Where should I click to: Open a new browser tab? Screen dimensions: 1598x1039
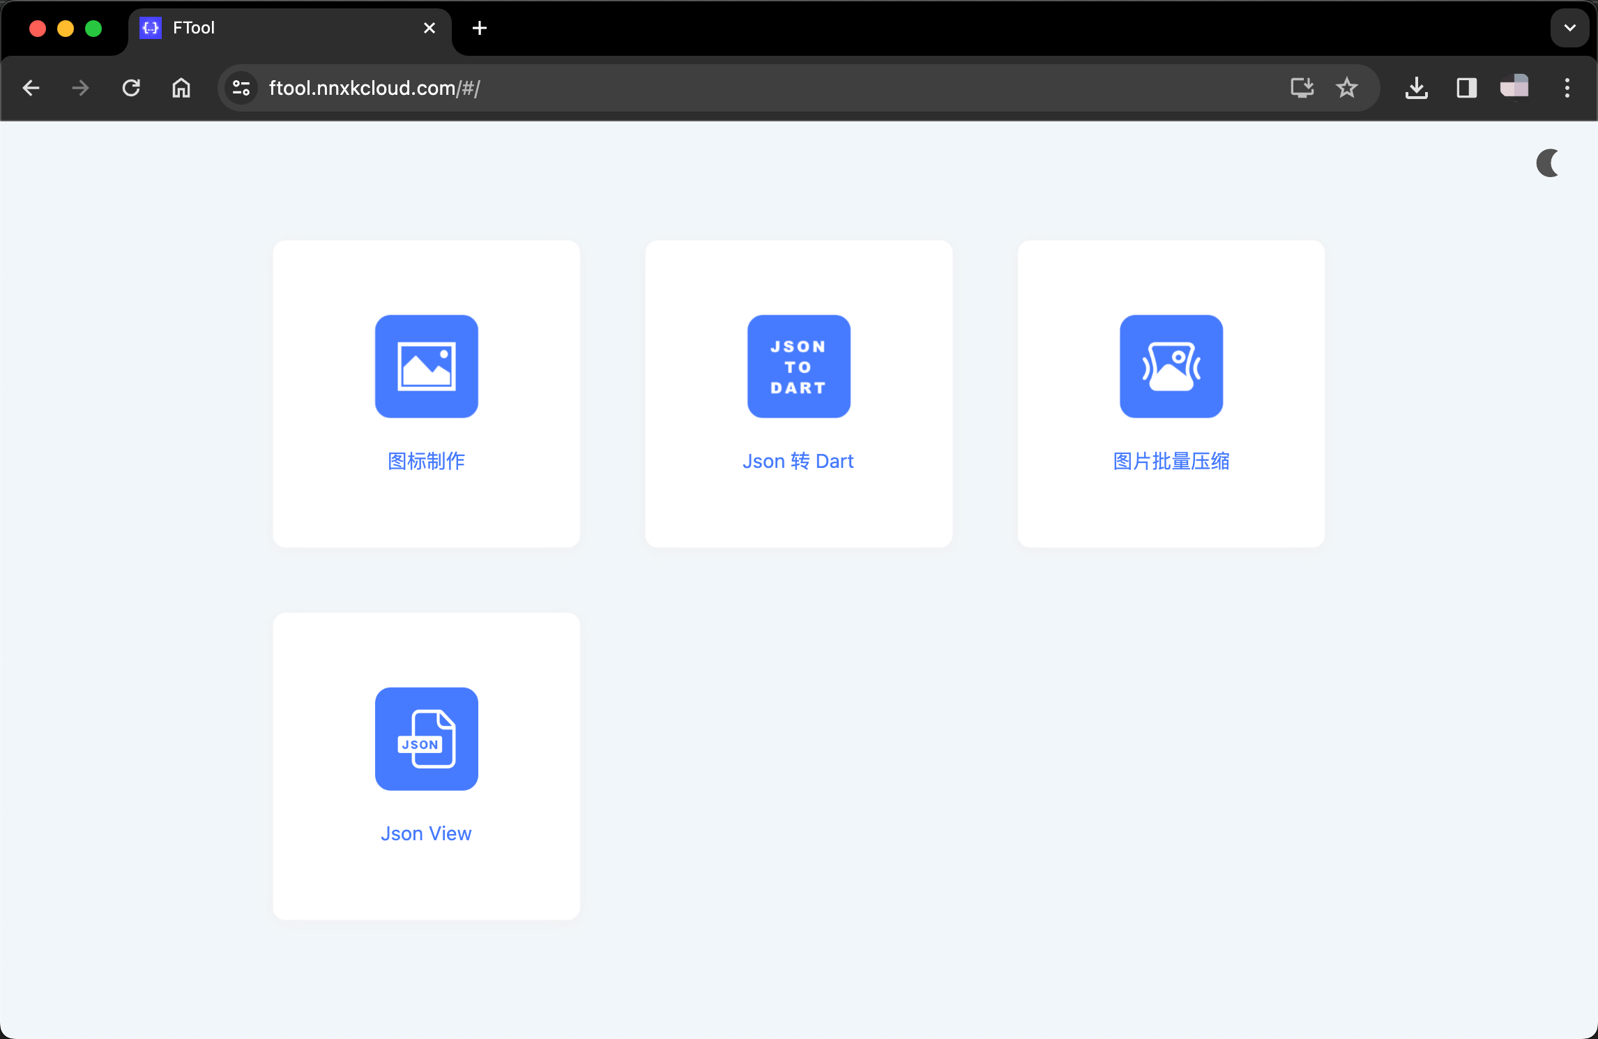[x=479, y=28]
